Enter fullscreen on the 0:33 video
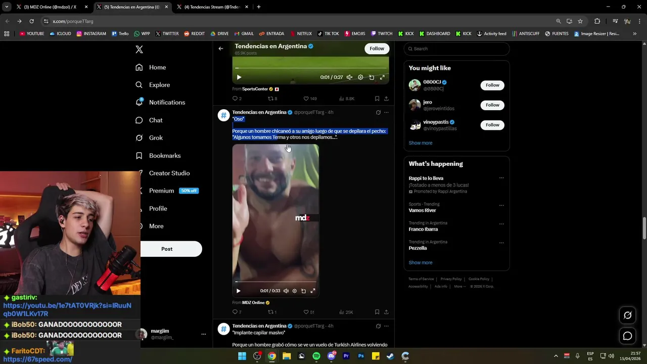Viewport: 647px width, 364px height. click(313, 291)
